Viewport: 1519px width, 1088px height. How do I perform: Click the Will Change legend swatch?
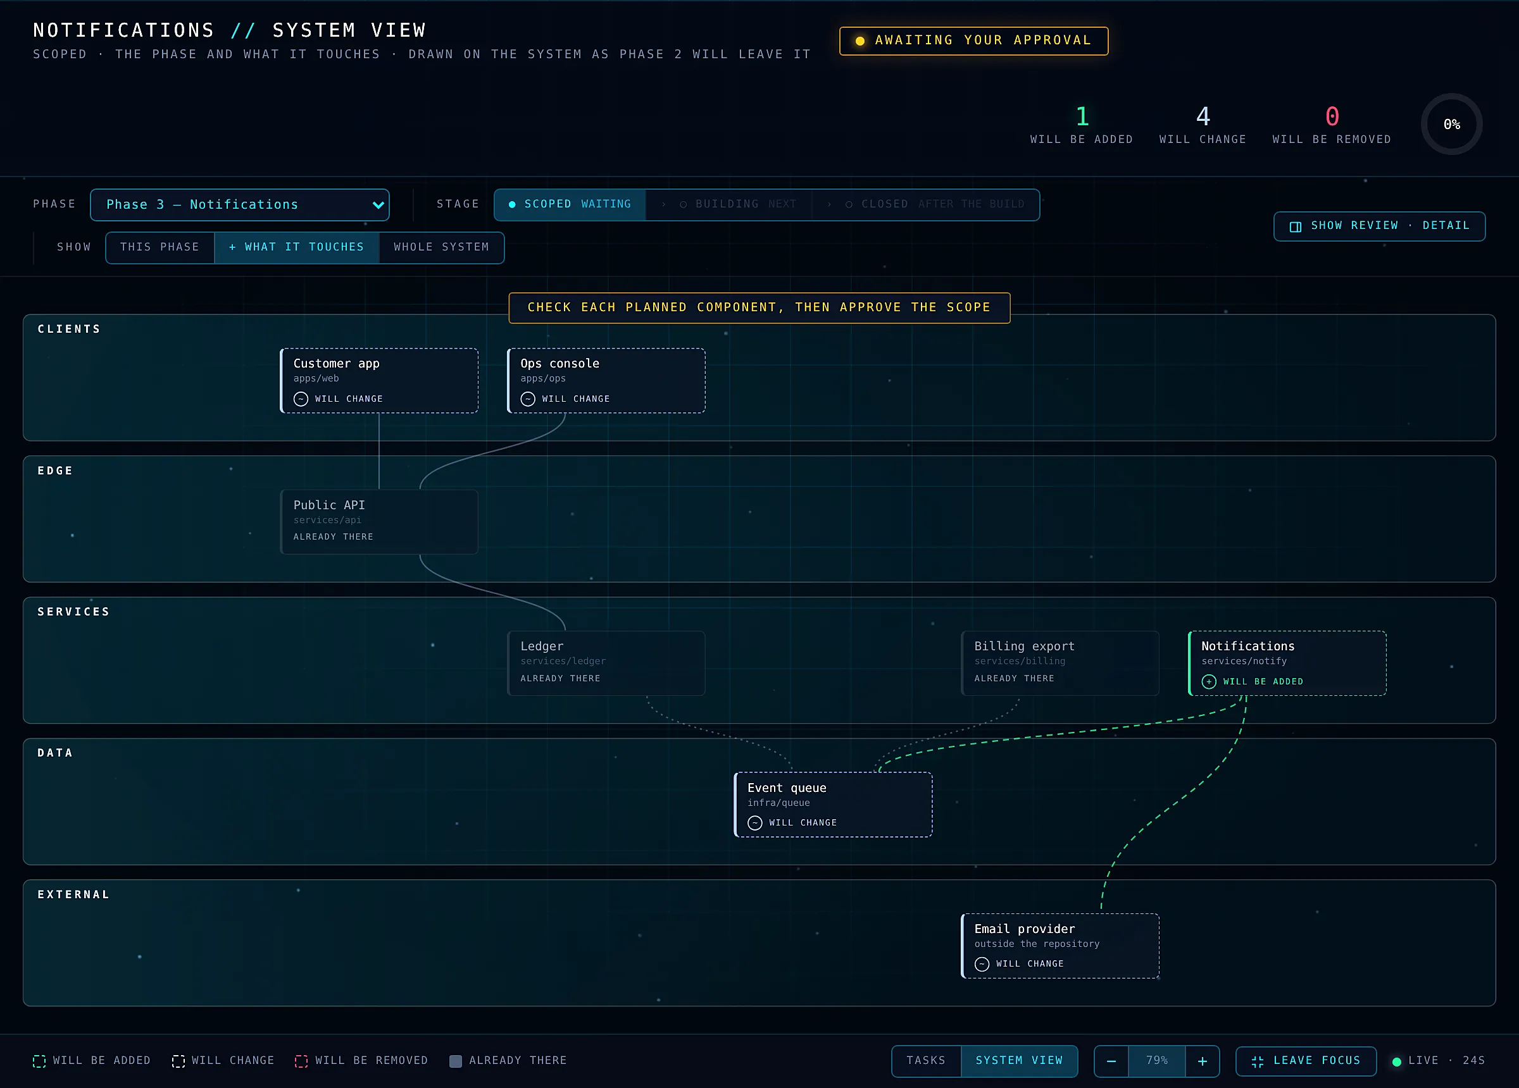178,1061
